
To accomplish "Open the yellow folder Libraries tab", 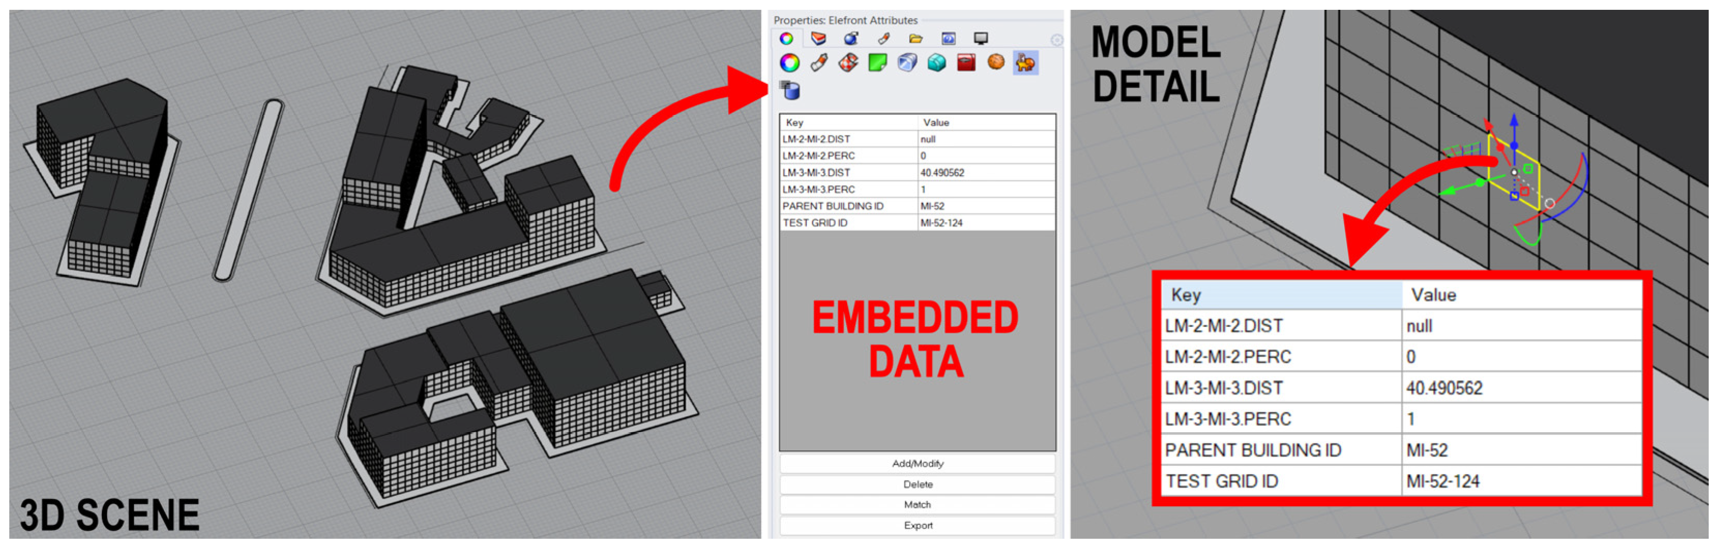I will [x=916, y=39].
